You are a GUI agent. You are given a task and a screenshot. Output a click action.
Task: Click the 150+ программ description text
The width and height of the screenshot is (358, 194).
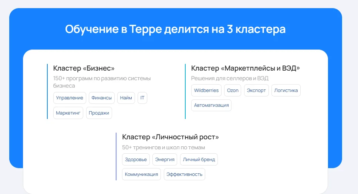click(102, 82)
